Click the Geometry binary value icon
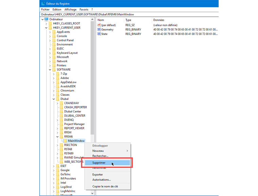The height and width of the screenshot is (196, 258). click(x=99, y=30)
